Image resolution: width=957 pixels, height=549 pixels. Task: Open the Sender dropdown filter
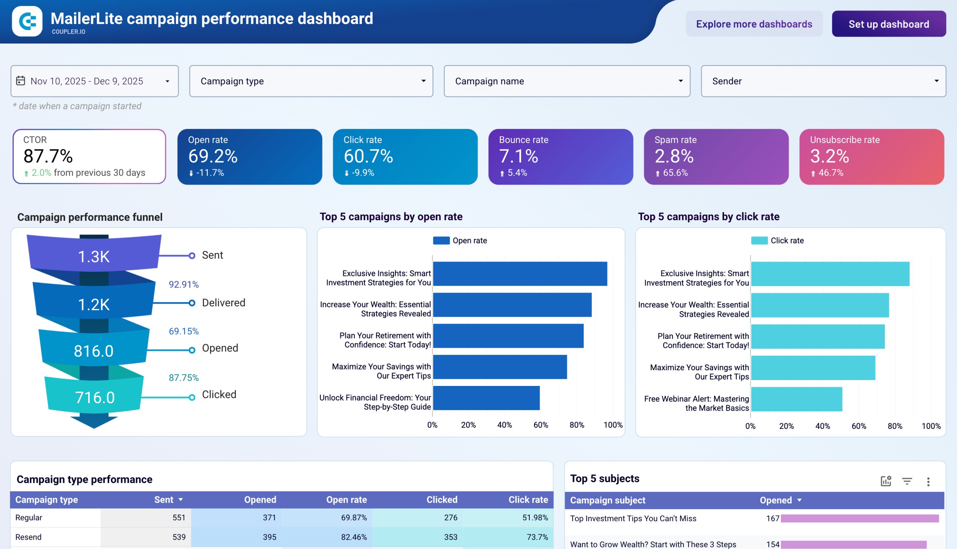[x=823, y=81]
